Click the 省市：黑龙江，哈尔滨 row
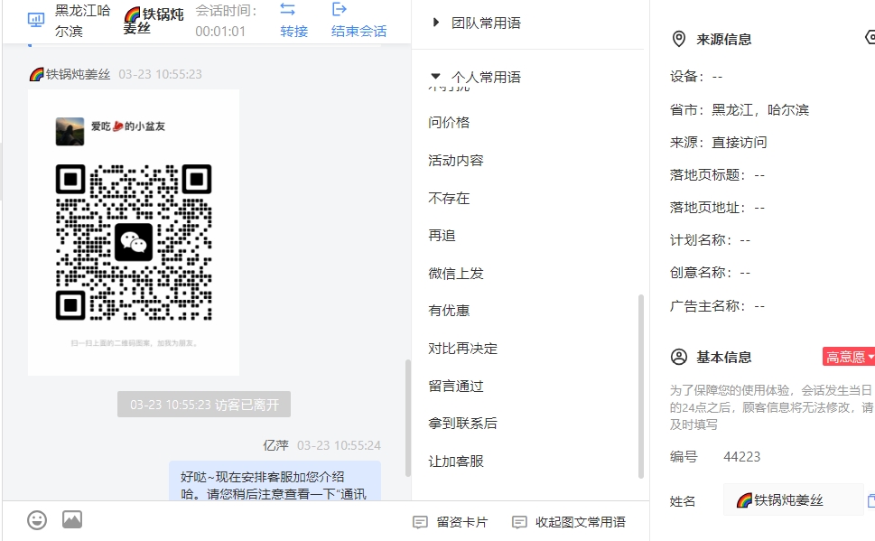 coord(740,110)
